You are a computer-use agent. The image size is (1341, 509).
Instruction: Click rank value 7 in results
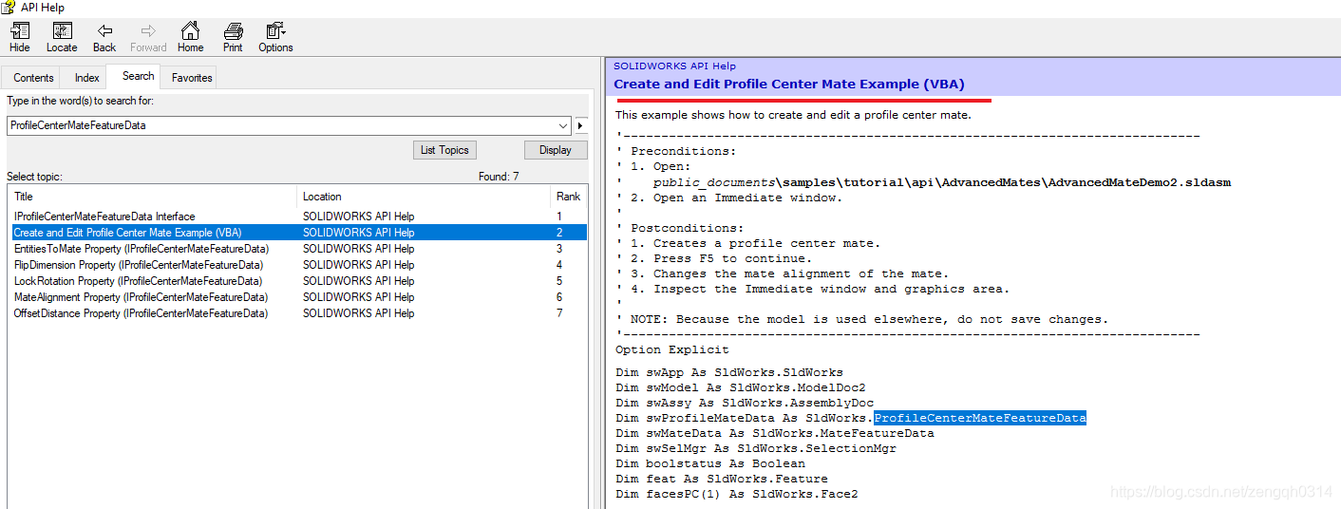click(x=559, y=313)
